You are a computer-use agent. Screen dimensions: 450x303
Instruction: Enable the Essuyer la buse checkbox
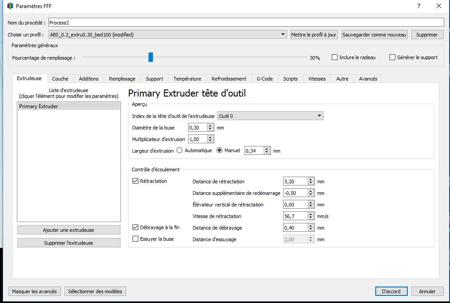point(135,238)
